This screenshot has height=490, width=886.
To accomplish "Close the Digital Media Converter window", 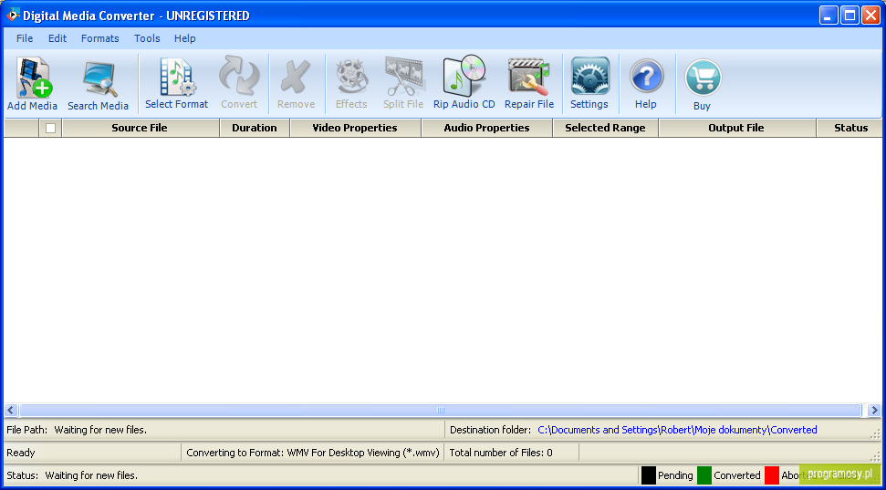I will point(870,16).
